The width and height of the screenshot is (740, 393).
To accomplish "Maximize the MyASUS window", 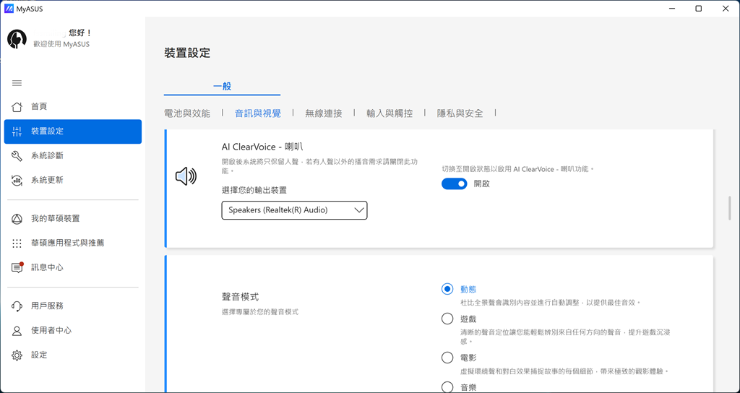I will 699,9.
